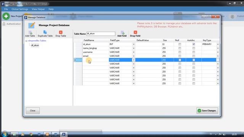Screen dimensions: 244x137
Task: Open FieldType dropdown for id_akun (INT)
Action: tap(133, 44)
